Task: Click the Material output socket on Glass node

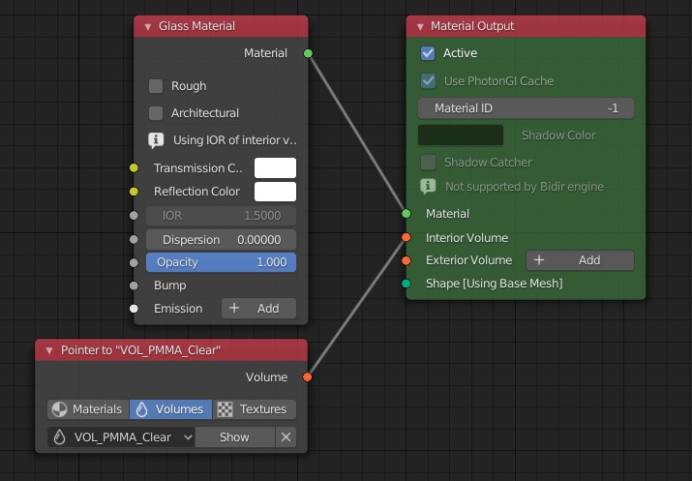Action: [308, 53]
